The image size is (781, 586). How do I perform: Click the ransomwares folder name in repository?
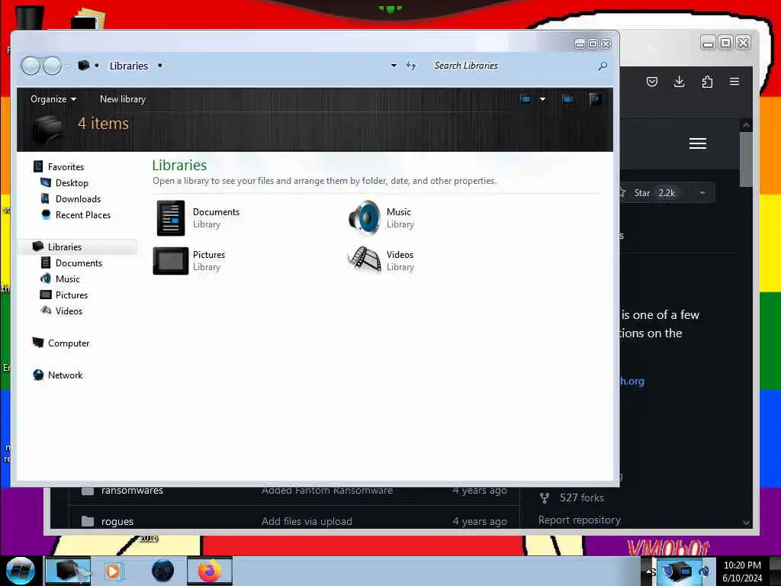[132, 491]
